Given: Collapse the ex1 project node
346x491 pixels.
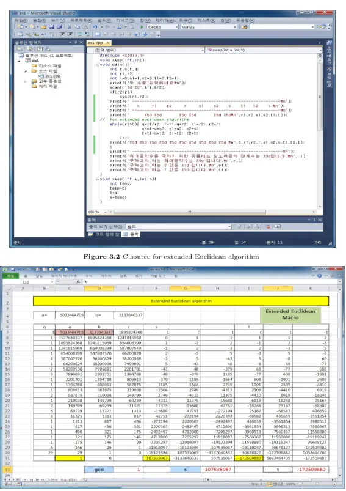Looking at the screenshot, I should [x=20, y=61].
